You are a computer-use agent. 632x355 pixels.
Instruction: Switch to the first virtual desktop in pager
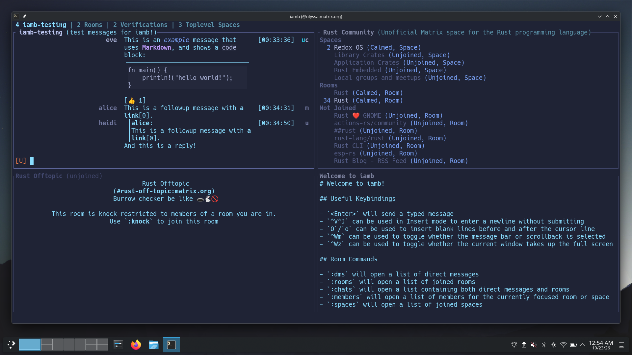(x=30, y=345)
